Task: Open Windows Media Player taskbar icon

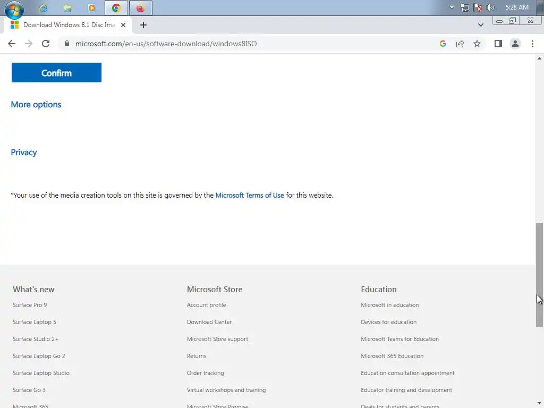Action: (x=91, y=8)
